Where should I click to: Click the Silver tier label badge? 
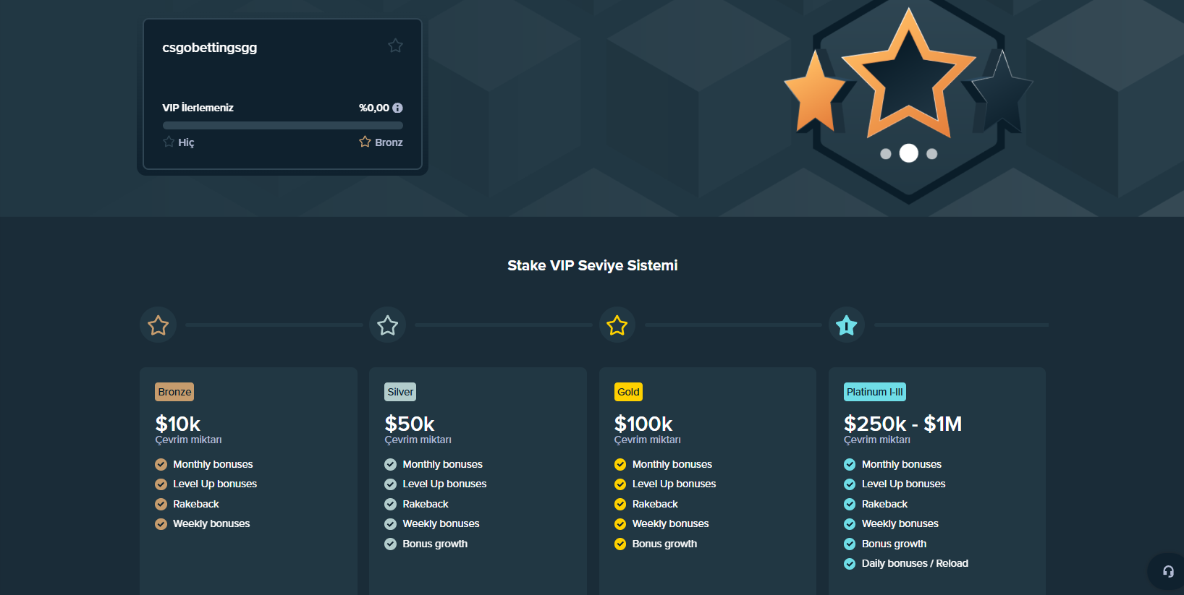400,392
